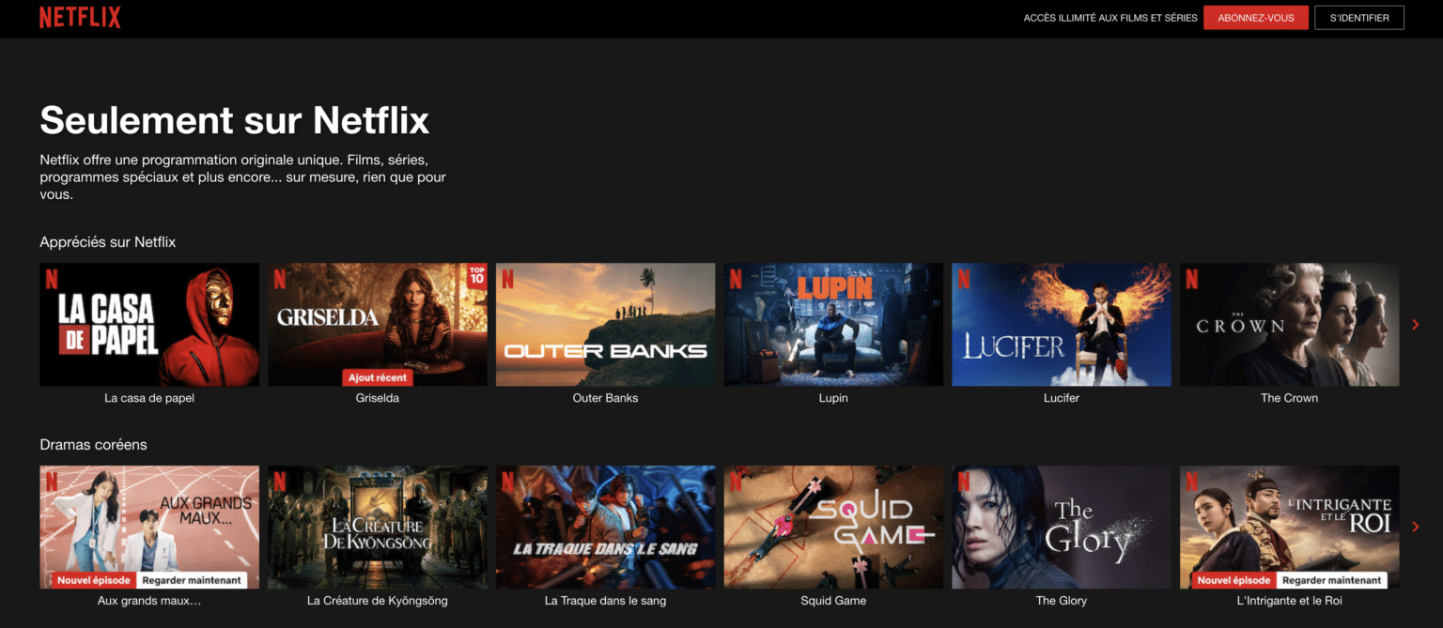Image resolution: width=1443 pixels, height=628 pixels.
Task: Click the Netflix N icon on Lucifer poster
Action: 964,279
